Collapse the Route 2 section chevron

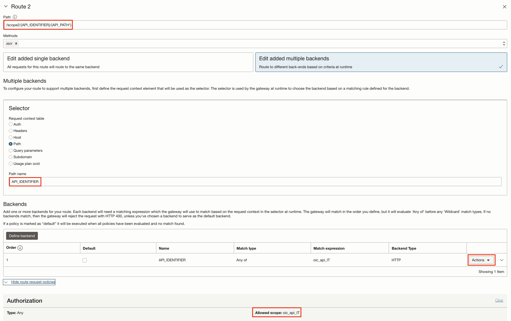6,6
